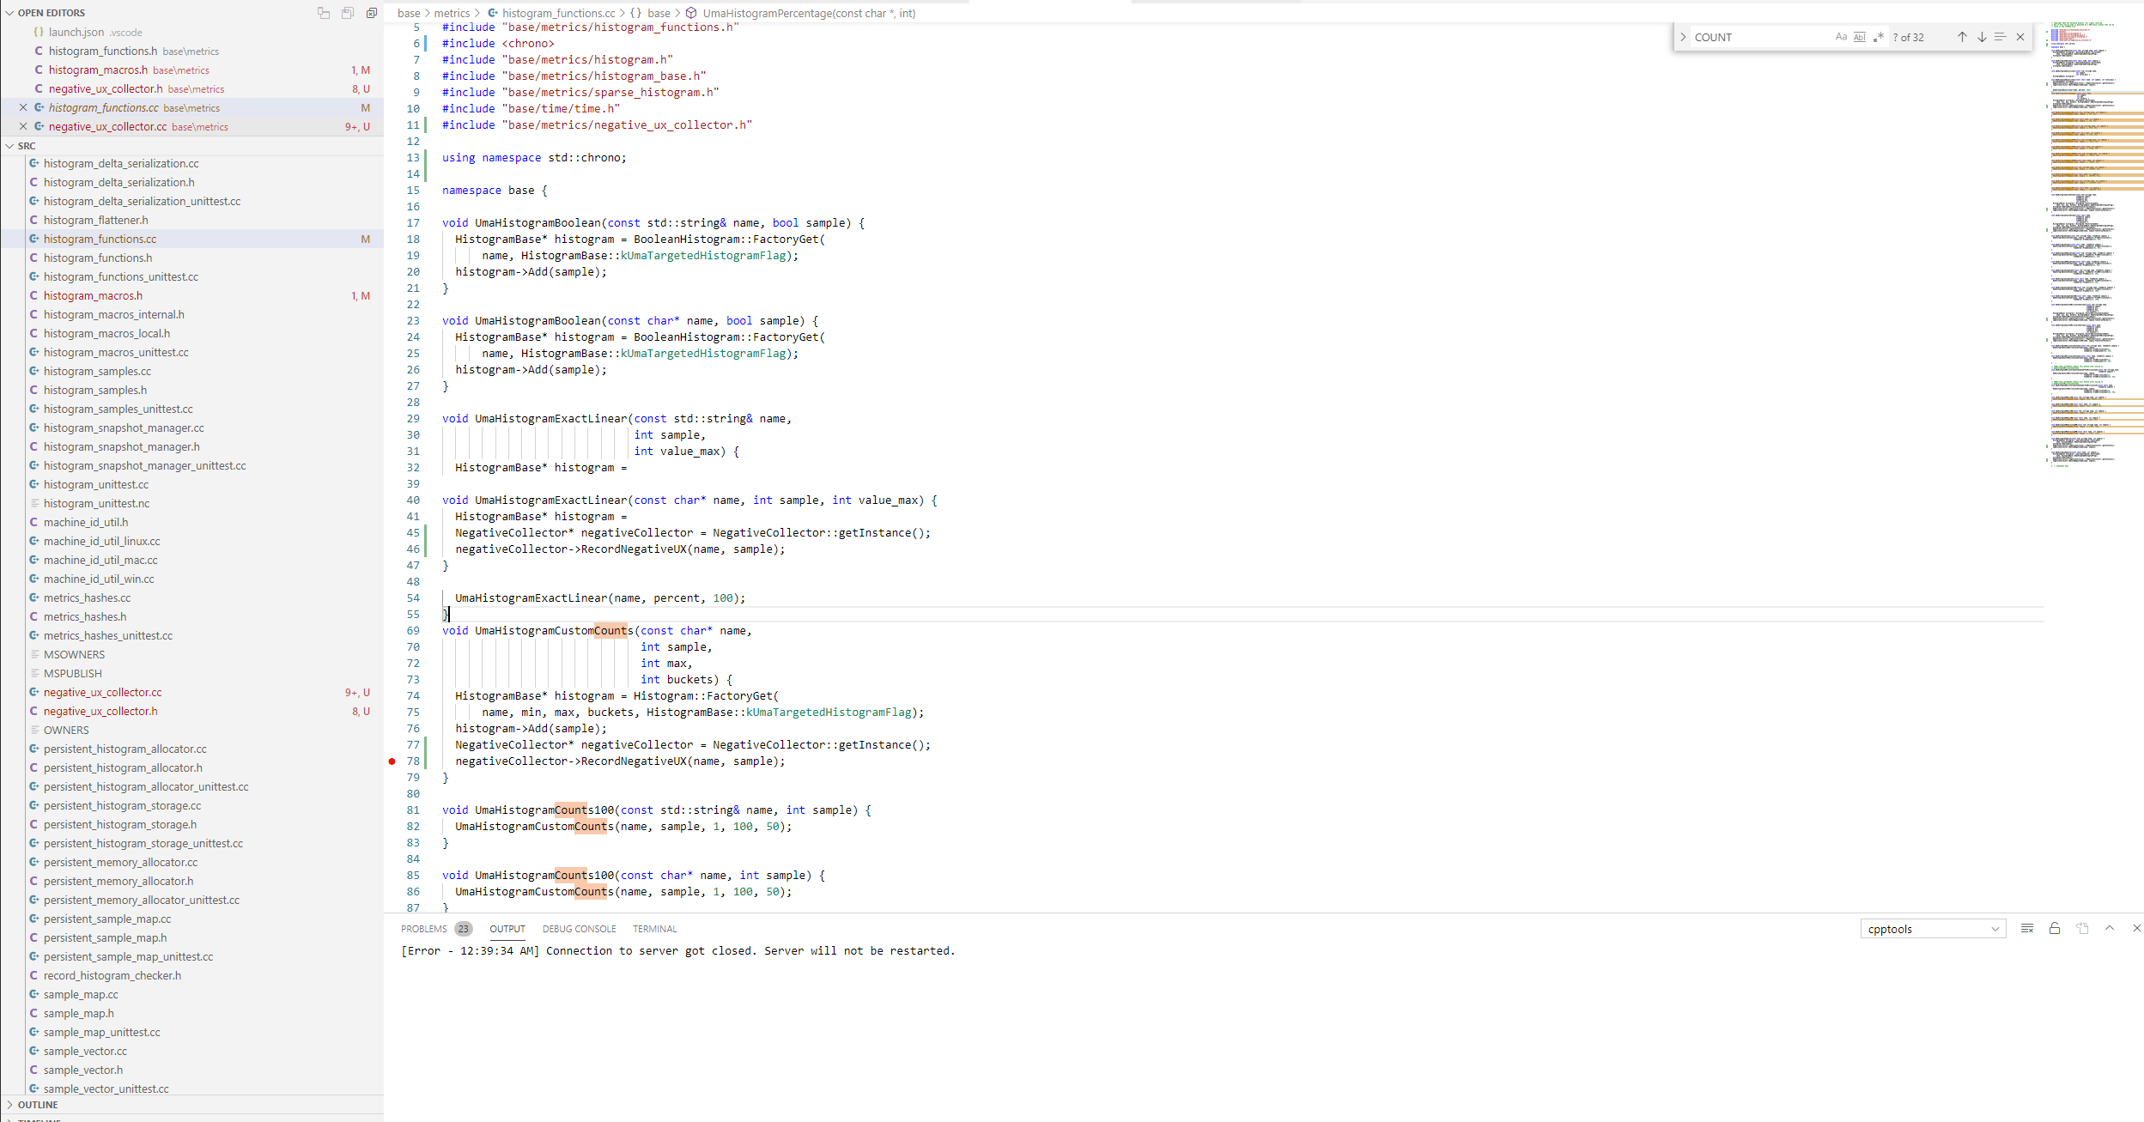Click the Clear Output icon in the panel
This screenshot has height=1122, width=2144.
pyautogui.click(x=2027, y=929)
